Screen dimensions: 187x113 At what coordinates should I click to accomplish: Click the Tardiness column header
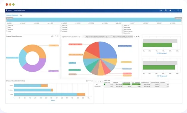click(x=162, y=82)
